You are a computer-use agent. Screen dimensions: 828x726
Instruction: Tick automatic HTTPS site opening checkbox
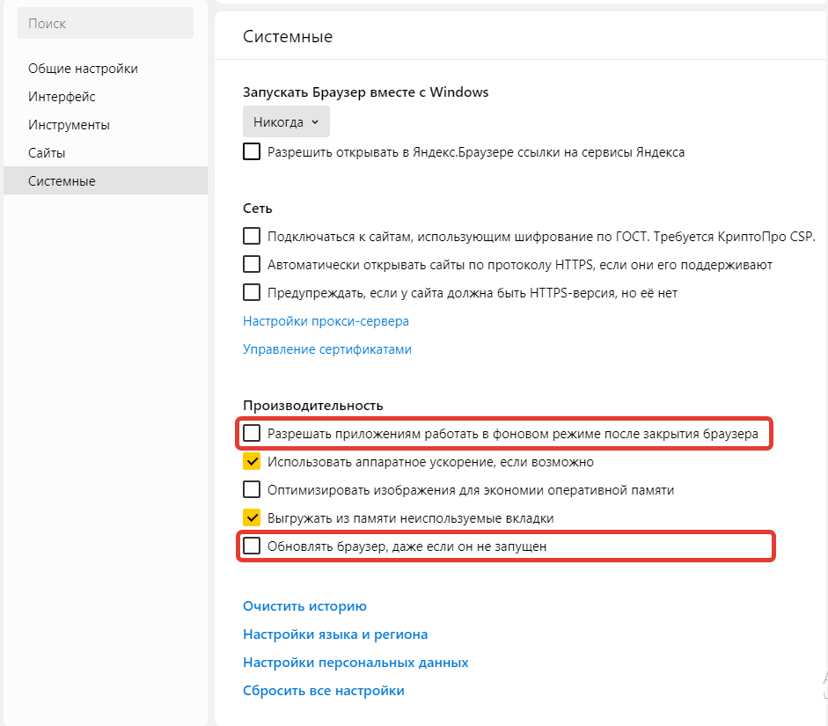coord(253,264)
